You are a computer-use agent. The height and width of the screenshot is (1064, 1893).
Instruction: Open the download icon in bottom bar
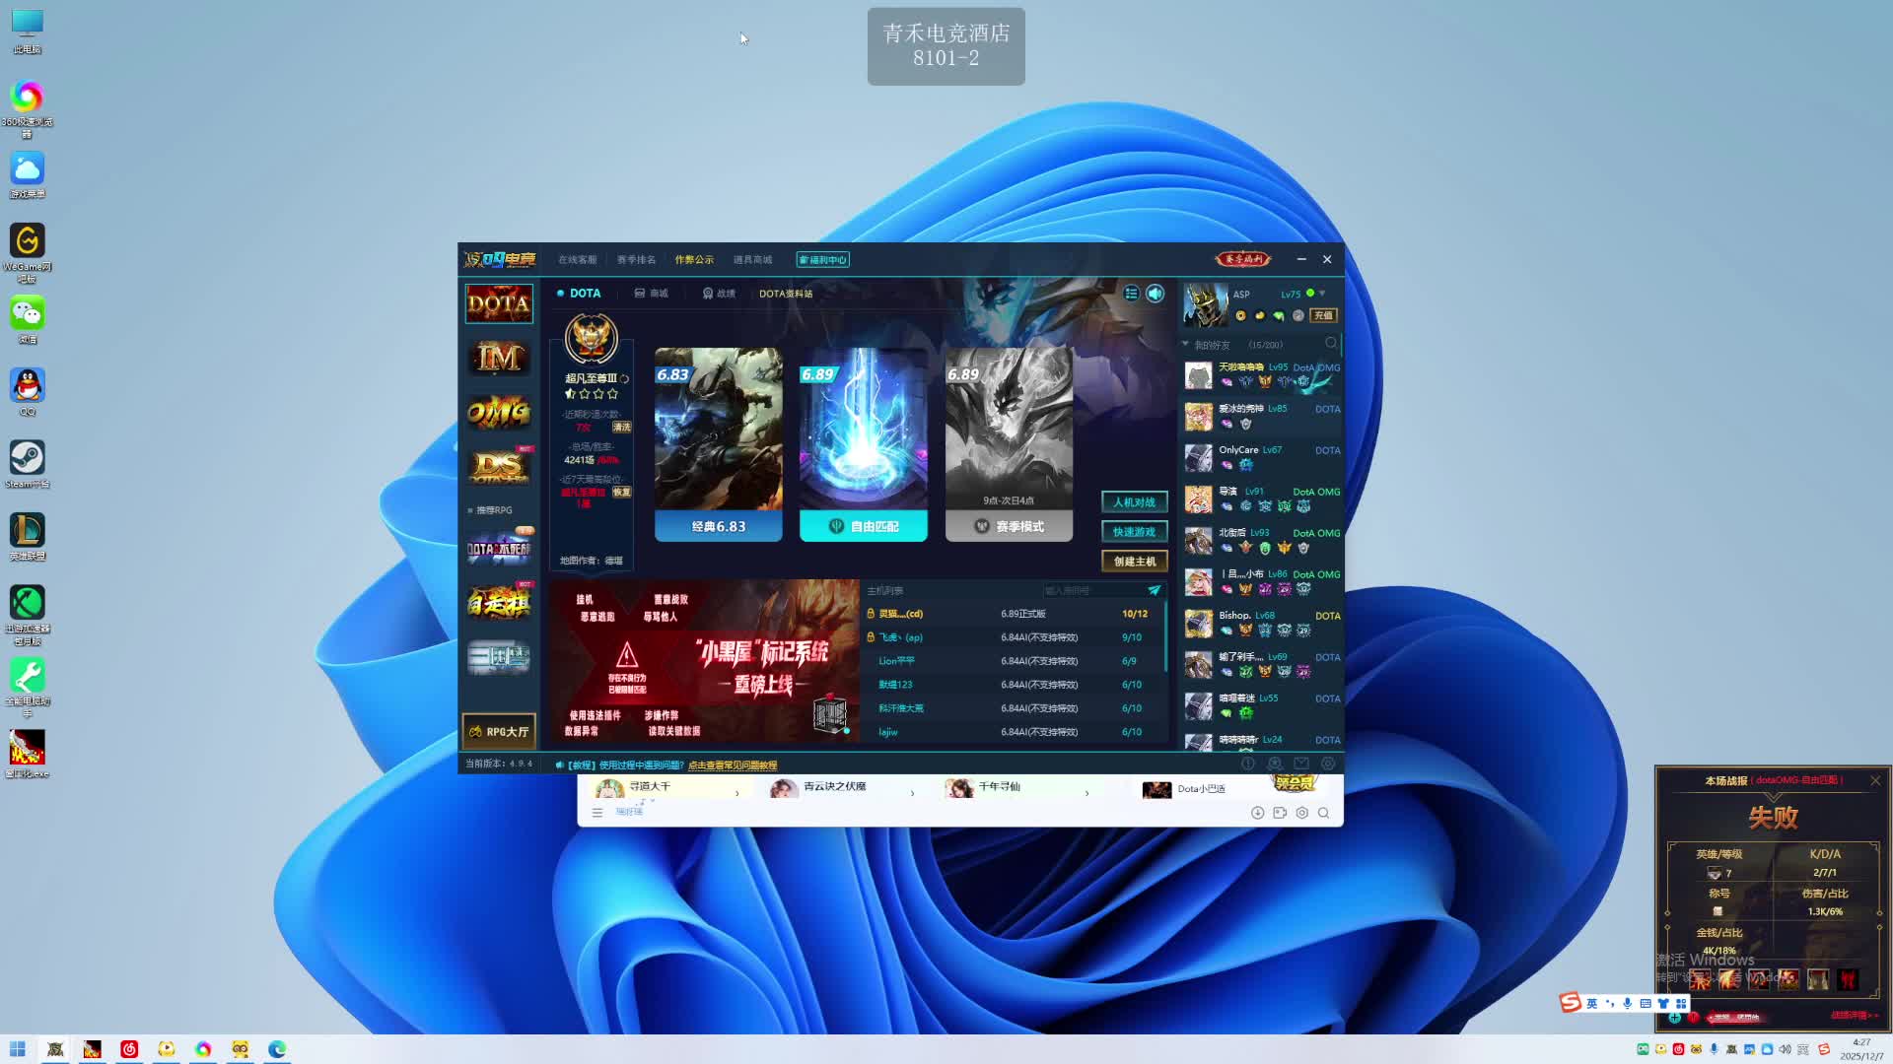click(x=1257, y=813)
